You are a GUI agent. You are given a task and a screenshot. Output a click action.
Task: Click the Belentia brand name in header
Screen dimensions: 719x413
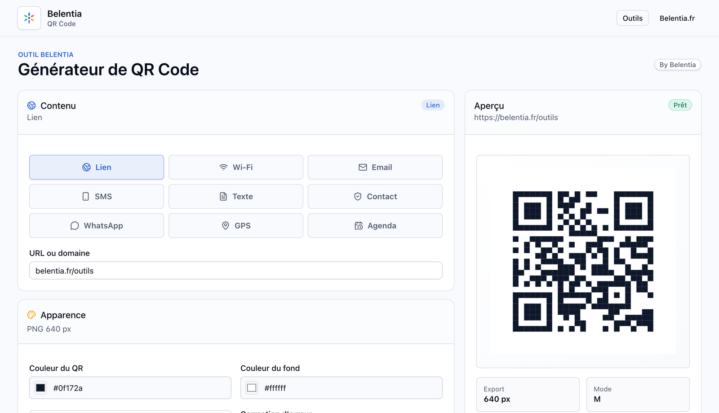point(64,14)
